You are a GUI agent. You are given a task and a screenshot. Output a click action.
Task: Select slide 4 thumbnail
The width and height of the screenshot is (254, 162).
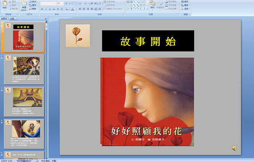point(24,133)
